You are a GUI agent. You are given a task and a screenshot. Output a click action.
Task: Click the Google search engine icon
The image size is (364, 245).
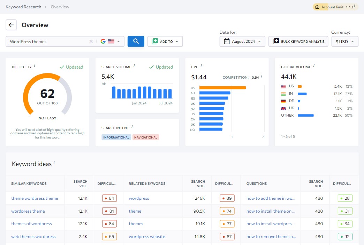click(x=103, y=41)
